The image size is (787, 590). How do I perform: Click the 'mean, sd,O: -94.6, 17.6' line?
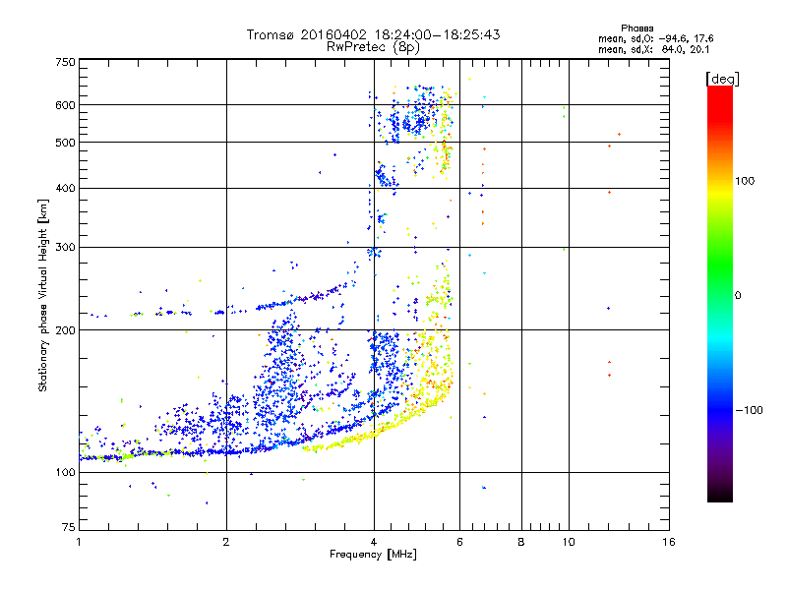point(655,38)
